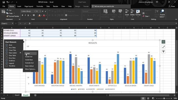Switch to Page Layout view icon
The height and width of the screenshot is (100, 178).
[148, 98]
